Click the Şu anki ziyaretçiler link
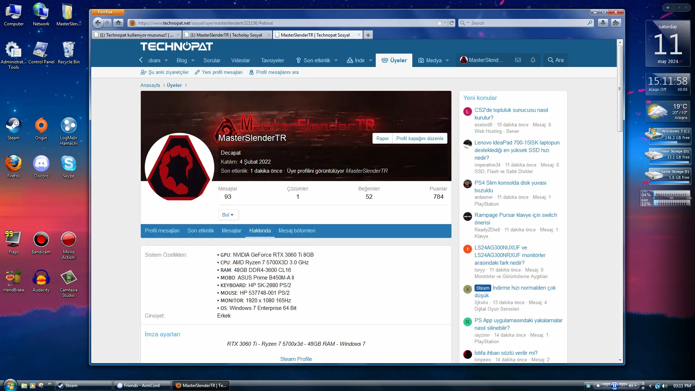The image size is (695, 391). coord(165,72)
